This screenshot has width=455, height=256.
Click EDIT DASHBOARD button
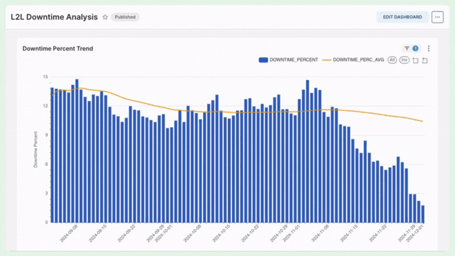coord(402,17)
